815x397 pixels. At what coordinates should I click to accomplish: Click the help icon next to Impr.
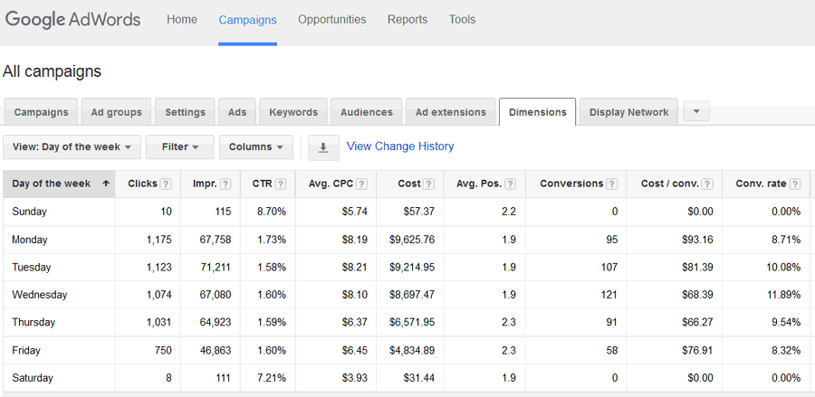pyautogui.click(x=226, y=184)
